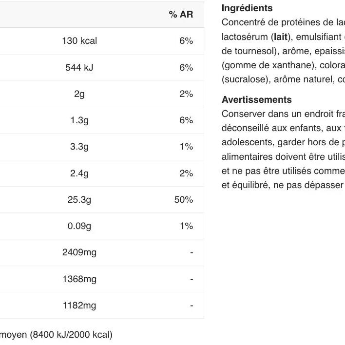Select the 130 kcal energy value
The height and width of the screenshot is (345, 345).
[79, 41]
